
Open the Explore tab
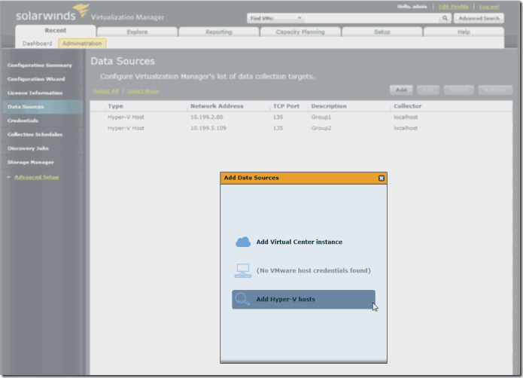pyautogui.click(x=137, y=32)
